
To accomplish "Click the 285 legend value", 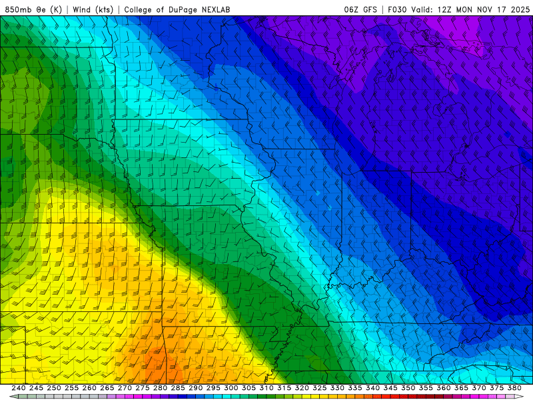I will pos(178,388).
